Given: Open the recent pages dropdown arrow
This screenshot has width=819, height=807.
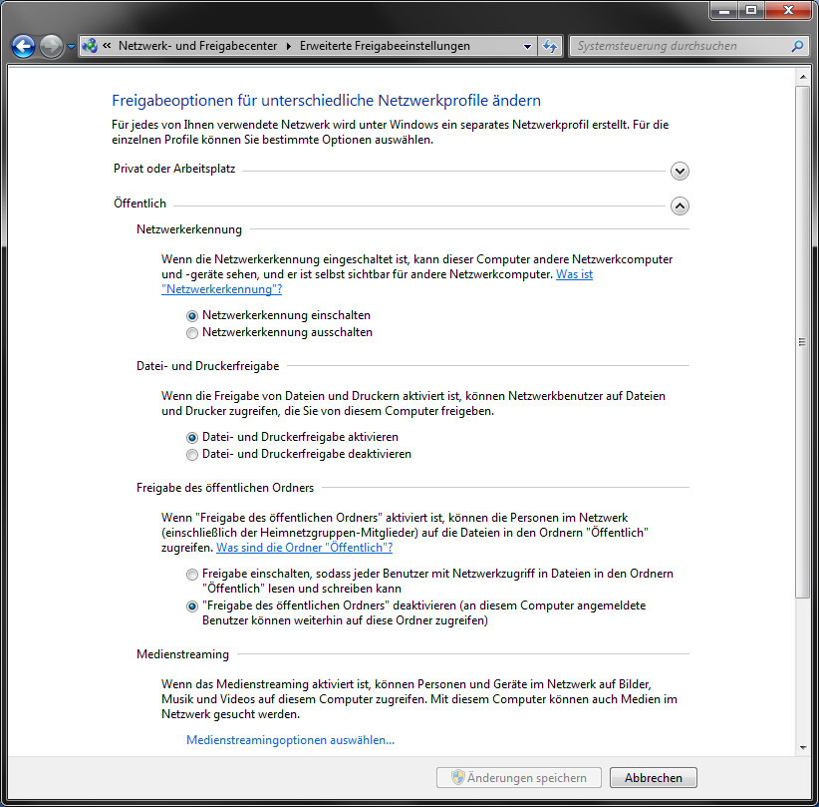Looking at the screenshot, I should pyautogui.click(x=71, y=47).
